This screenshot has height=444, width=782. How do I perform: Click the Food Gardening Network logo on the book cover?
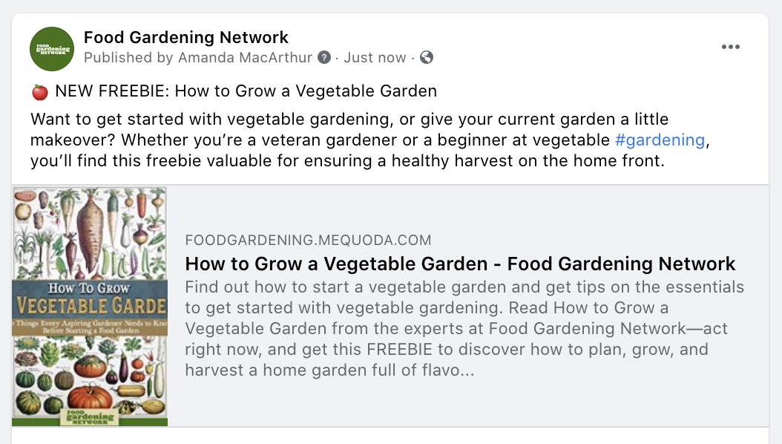point(90,417)
